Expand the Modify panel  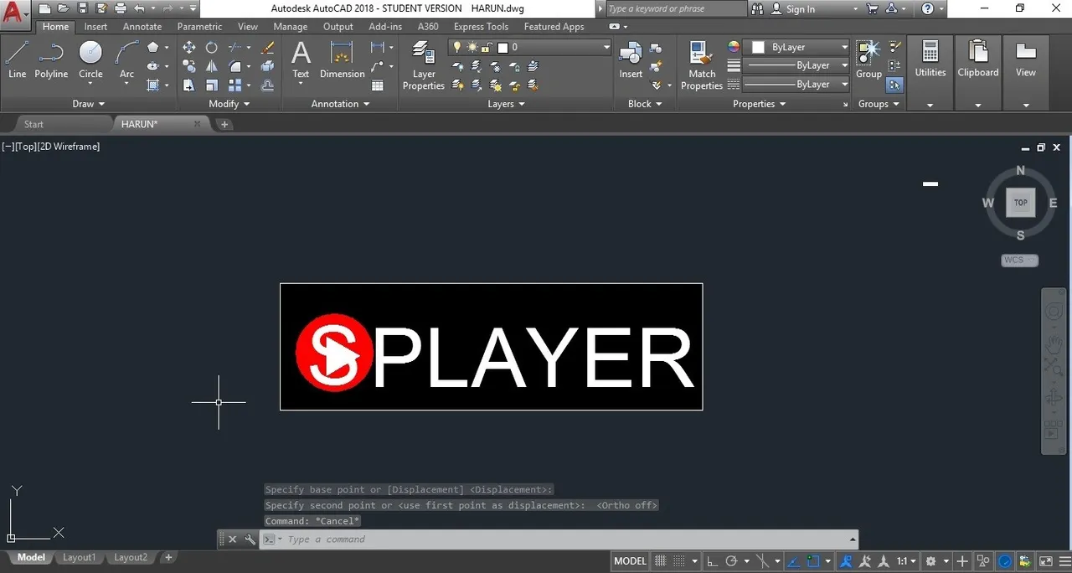229,104
